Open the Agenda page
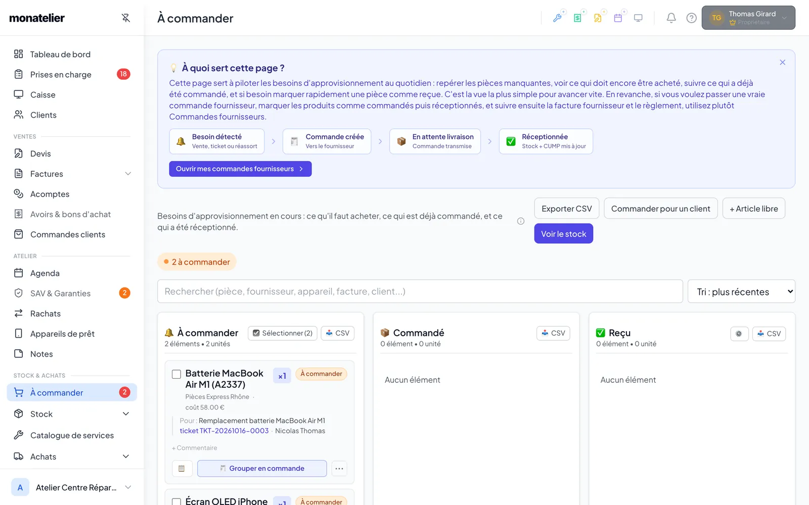Image resolution: width=809 pixels, height=505 pixels. 45,273
